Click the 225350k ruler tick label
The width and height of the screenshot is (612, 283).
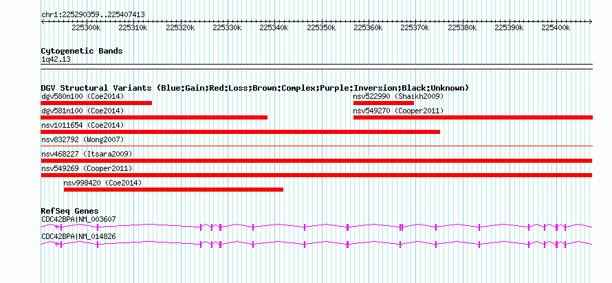[x=321, y=27]
